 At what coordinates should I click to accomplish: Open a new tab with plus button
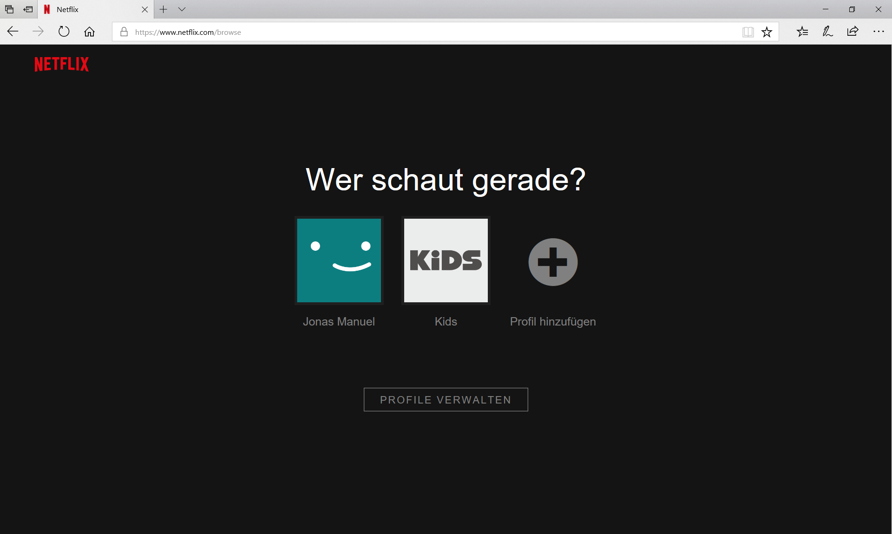(164, 9)
